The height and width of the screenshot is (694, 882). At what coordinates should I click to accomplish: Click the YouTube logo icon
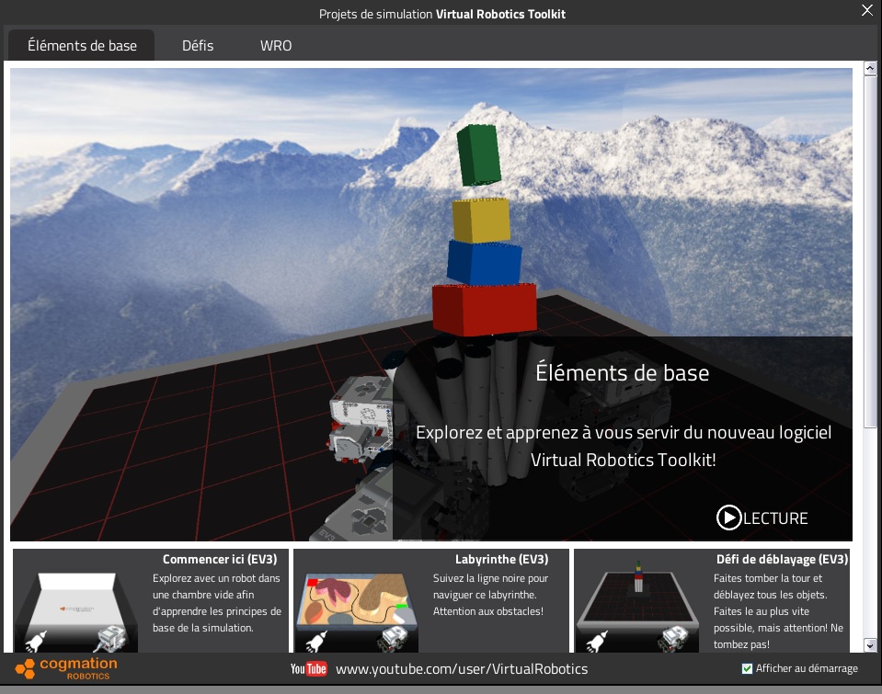point(308,668)
